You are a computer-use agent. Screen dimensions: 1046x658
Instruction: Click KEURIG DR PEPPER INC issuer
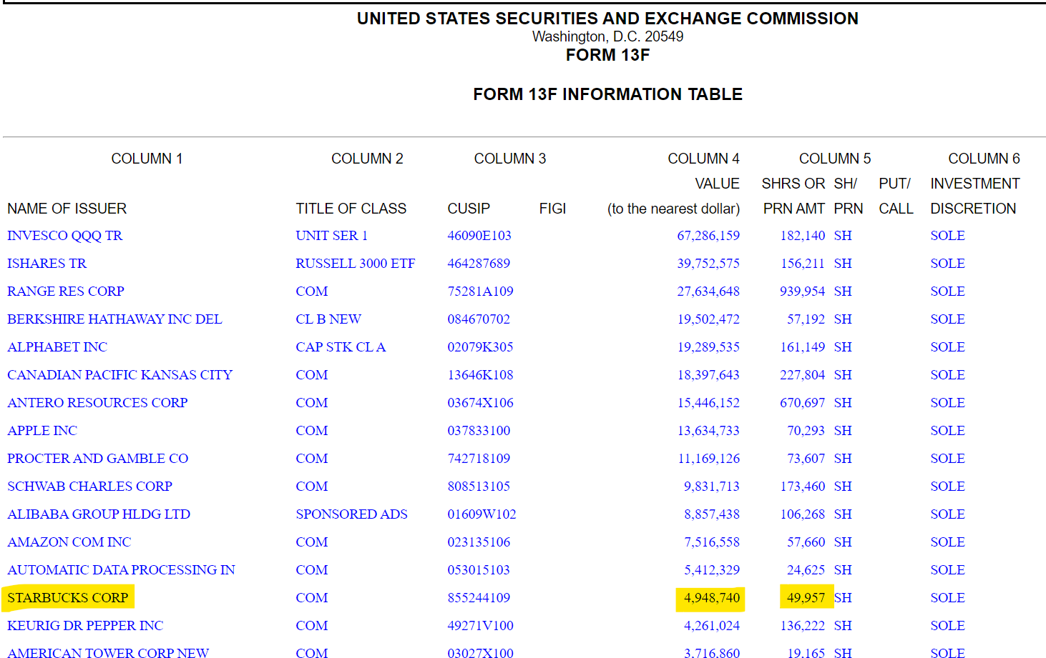coord(85,626)
